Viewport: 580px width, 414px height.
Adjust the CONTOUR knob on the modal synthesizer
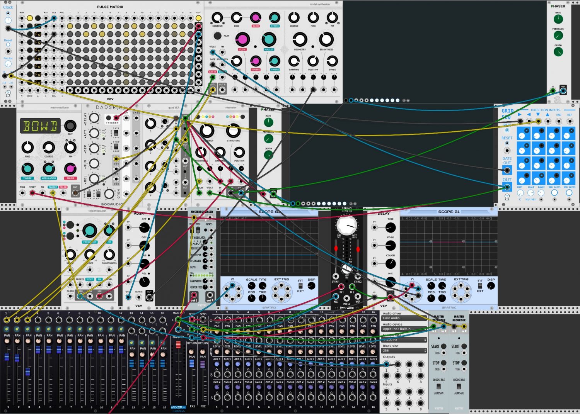[x=217, y=17]
